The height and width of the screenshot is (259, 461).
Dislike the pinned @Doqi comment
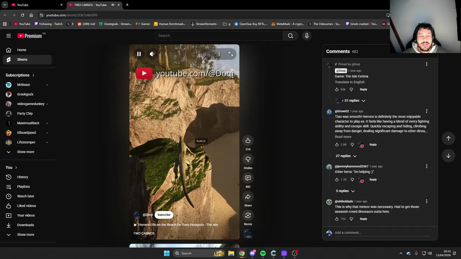[352, 90]
